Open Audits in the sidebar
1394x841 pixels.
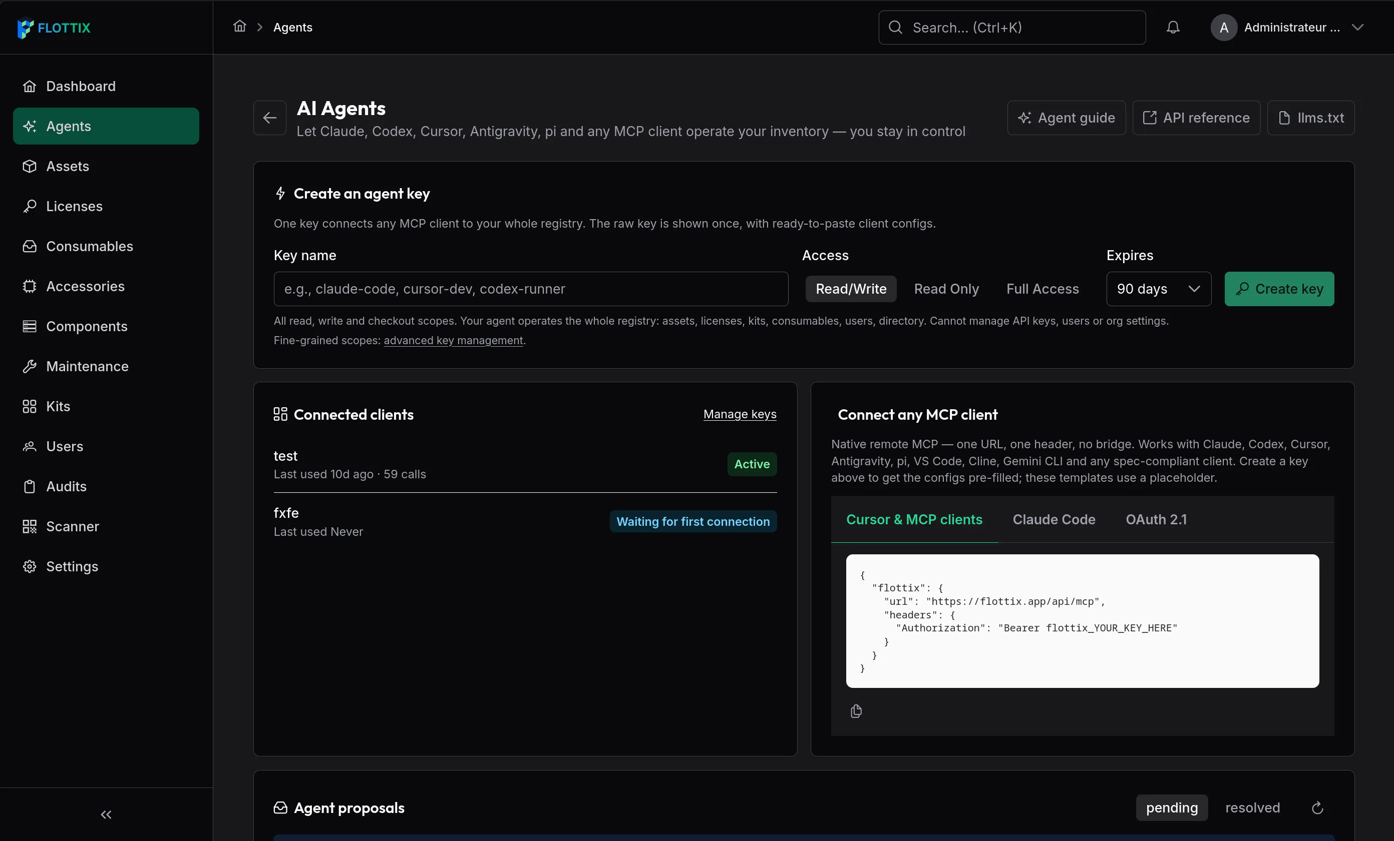pyautogui.click(x=106, y=487)
